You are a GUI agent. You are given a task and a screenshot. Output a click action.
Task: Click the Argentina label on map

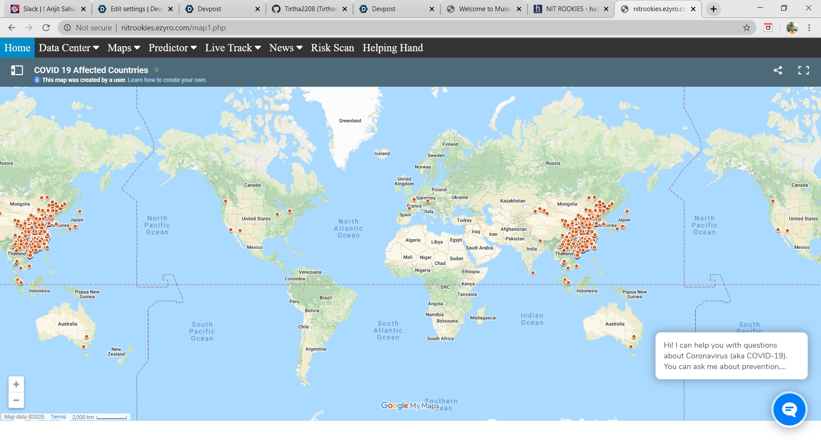click(316, 349)
